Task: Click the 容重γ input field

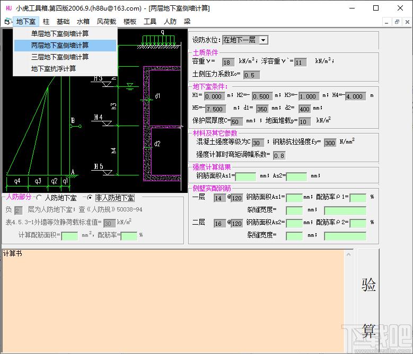Action: 227,63
